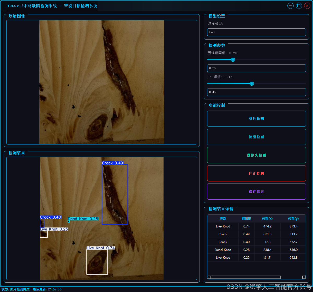This screenshot has width=313, height=292.
Task: Select the Crack row with confidence 0.49
Action: pyautogui.click(x=256, y=234)
